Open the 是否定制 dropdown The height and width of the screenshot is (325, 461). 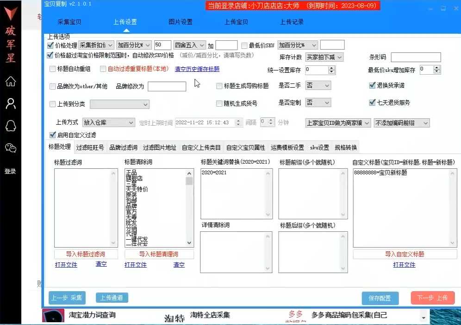[x=318, y=102]
